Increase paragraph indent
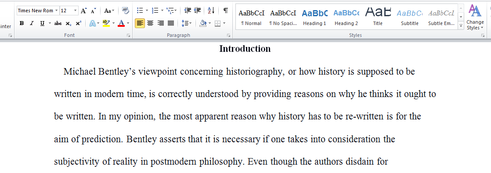The height and width of the screenshot is (173, 491). point(197,11)
